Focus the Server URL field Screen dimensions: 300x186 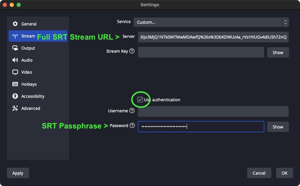pos(213,37)
